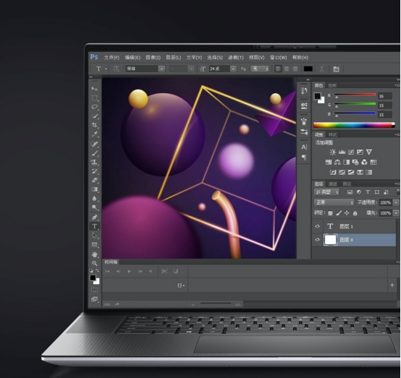Hide the 图层 0 layer
This screenshot has height=378, width=401.
click(x=317, y=240)
